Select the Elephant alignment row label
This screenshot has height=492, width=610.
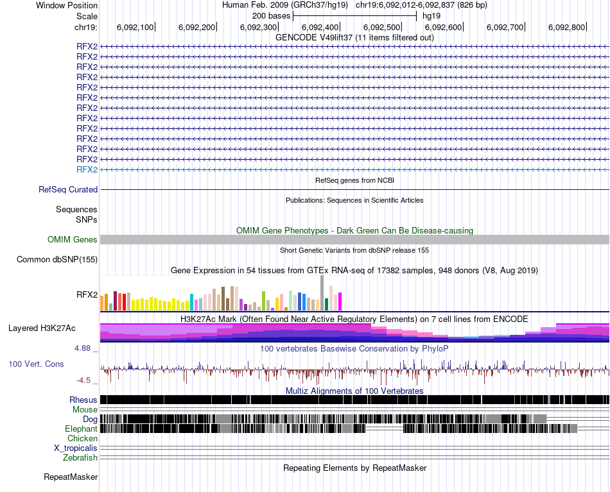(x=81, y=428)
